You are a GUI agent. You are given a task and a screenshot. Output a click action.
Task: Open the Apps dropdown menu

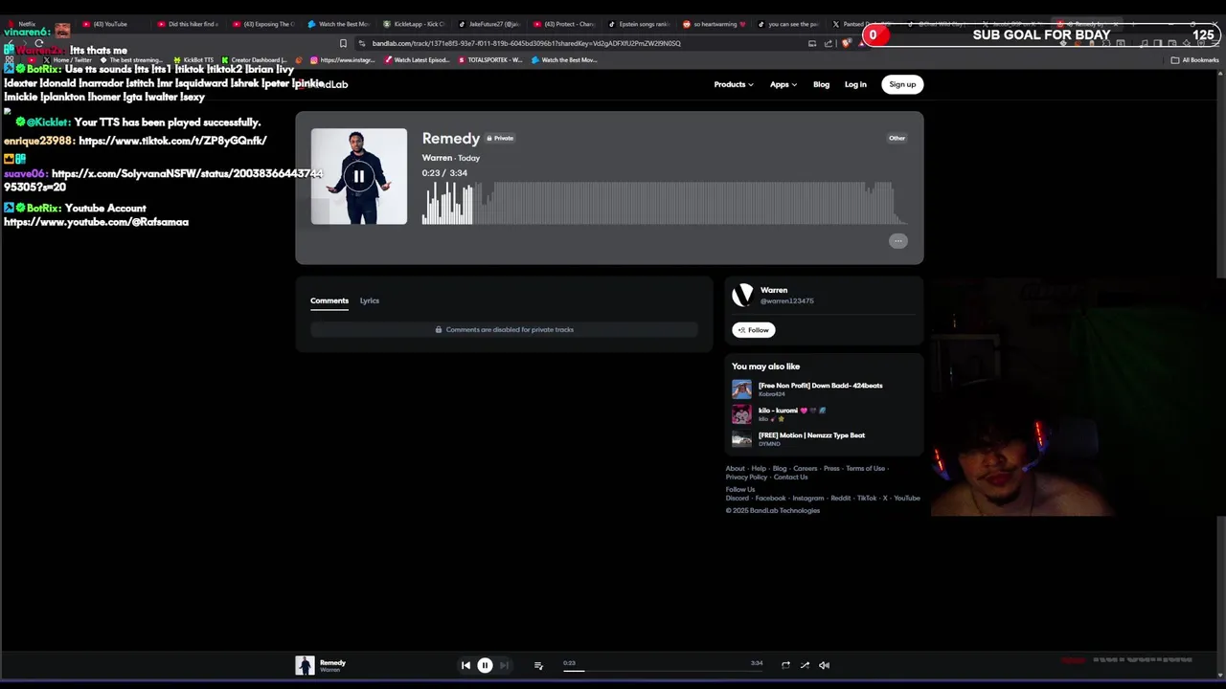(783, 84)
